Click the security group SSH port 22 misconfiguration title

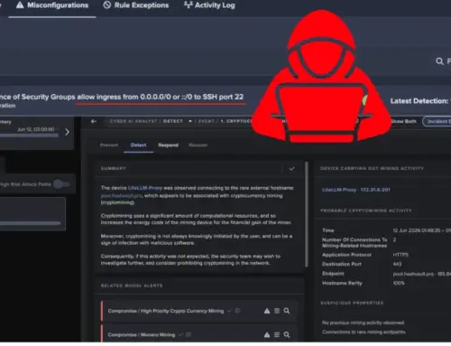122,97
